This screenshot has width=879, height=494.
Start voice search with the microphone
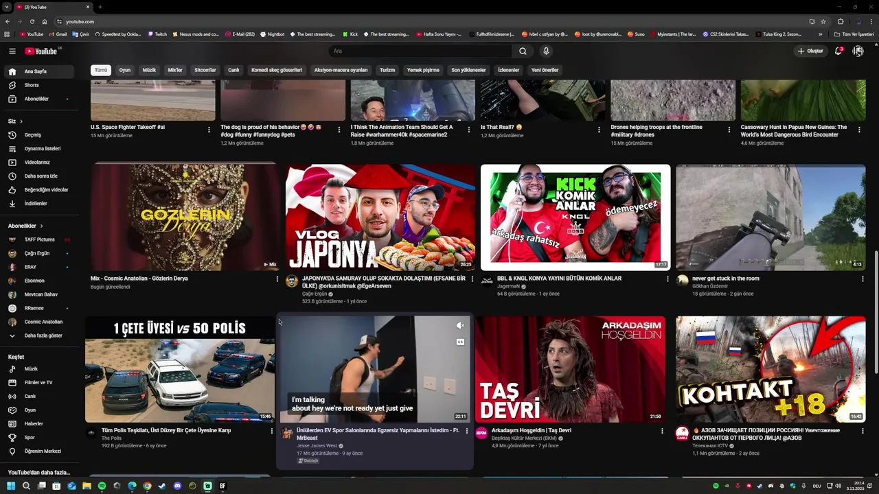(546, 51)
